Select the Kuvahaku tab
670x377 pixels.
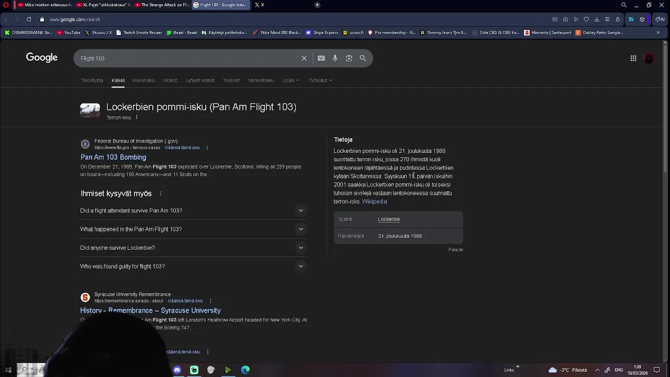(x=143, y=80)
